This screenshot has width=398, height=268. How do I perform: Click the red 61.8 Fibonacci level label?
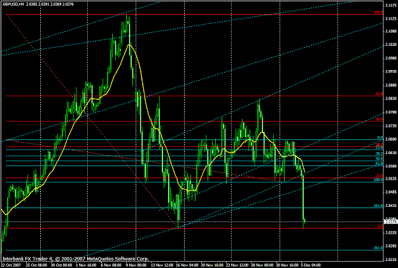[380, 94]
